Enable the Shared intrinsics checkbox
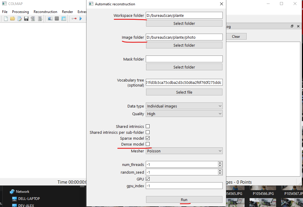Viewport: 303px width, 207px height. coord(148,126)
